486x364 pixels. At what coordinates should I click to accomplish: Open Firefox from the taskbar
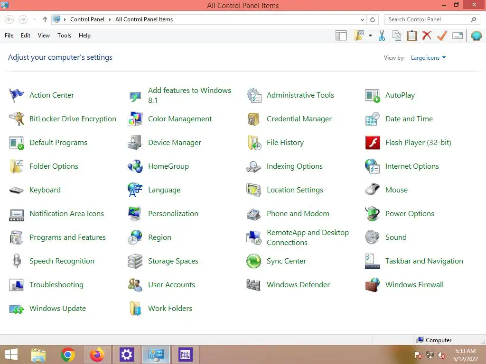pyautogui.click(x=97, y=355)
